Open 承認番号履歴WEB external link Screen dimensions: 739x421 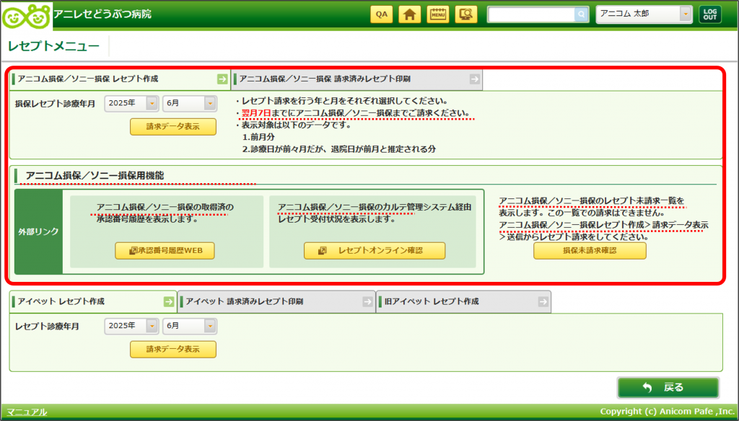coord(165,251)
